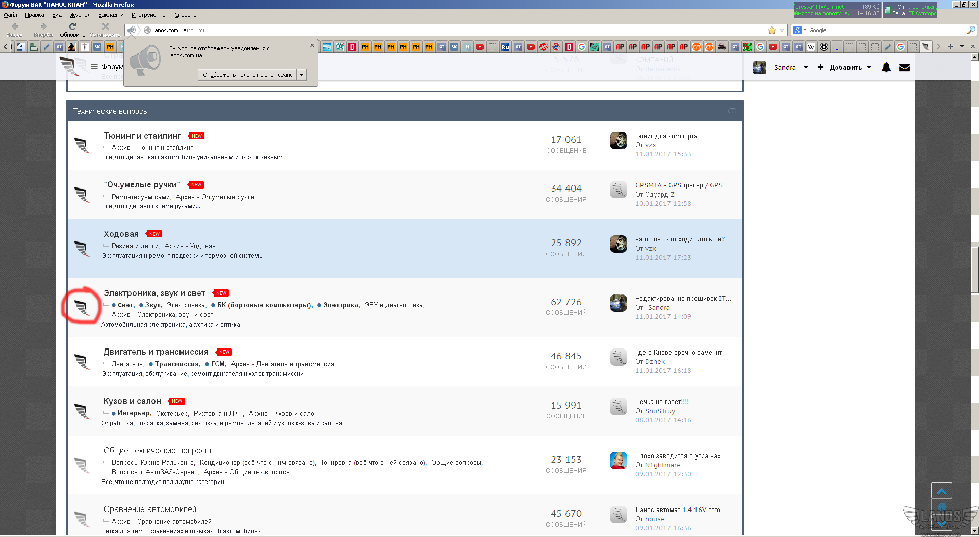The width and height of the screenshot is (979, 537).
Task: Open a new tab with plus button
Action: point(950,46)
